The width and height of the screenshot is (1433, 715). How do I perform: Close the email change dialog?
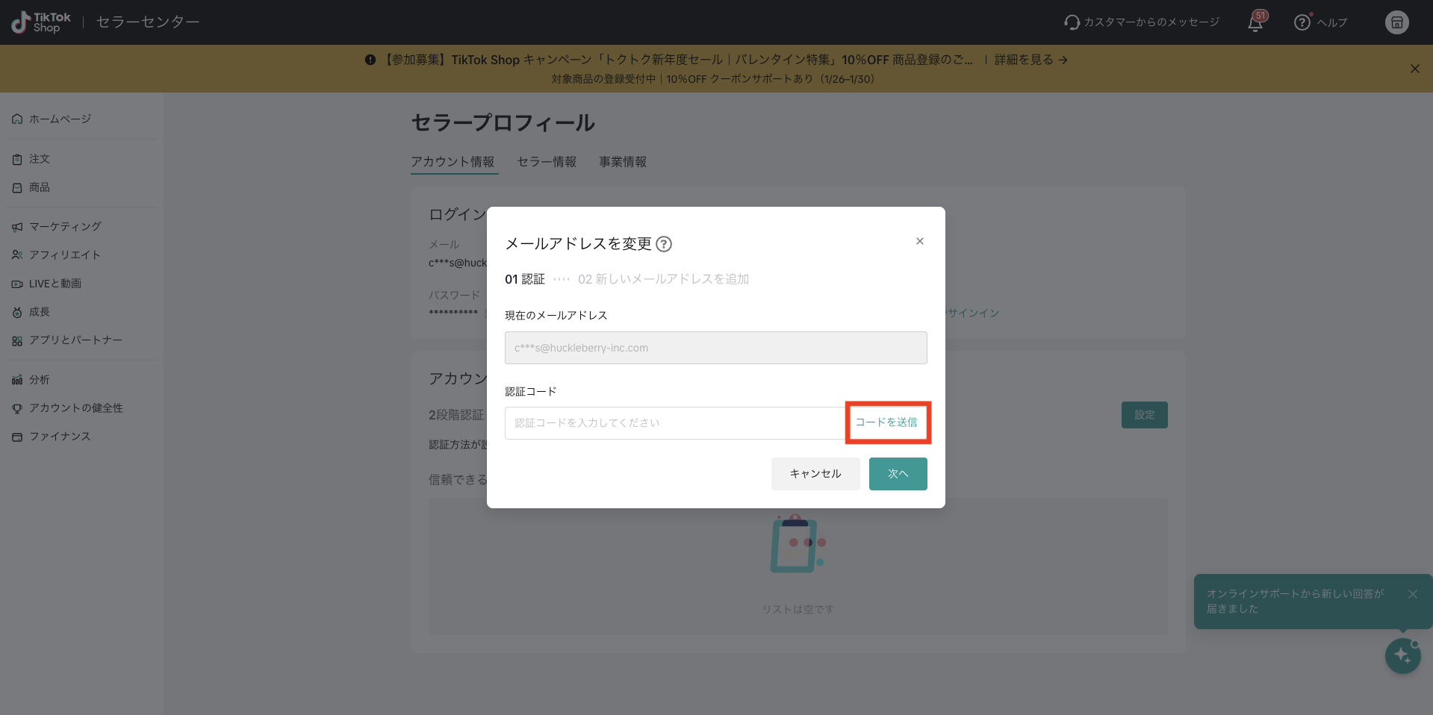[x=920, y=241]
